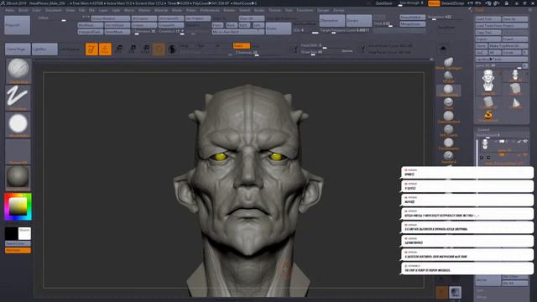Select the Move Topological brush
The image size is (537, 302).
[449, 64]
